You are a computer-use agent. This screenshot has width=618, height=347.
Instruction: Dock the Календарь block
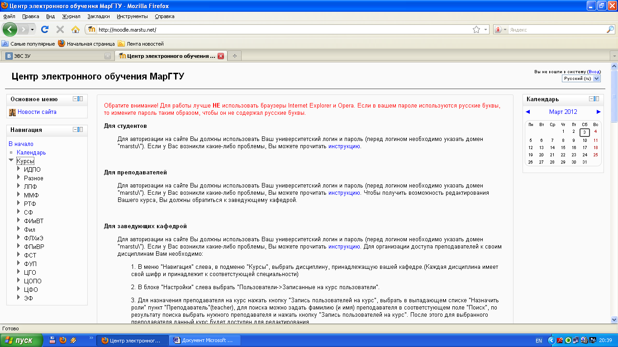tap(596, 99)
